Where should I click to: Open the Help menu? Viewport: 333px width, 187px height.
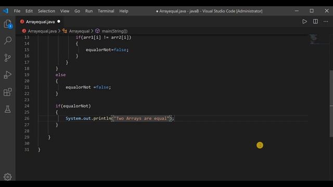pyautogui.click(x=124, y=11)
